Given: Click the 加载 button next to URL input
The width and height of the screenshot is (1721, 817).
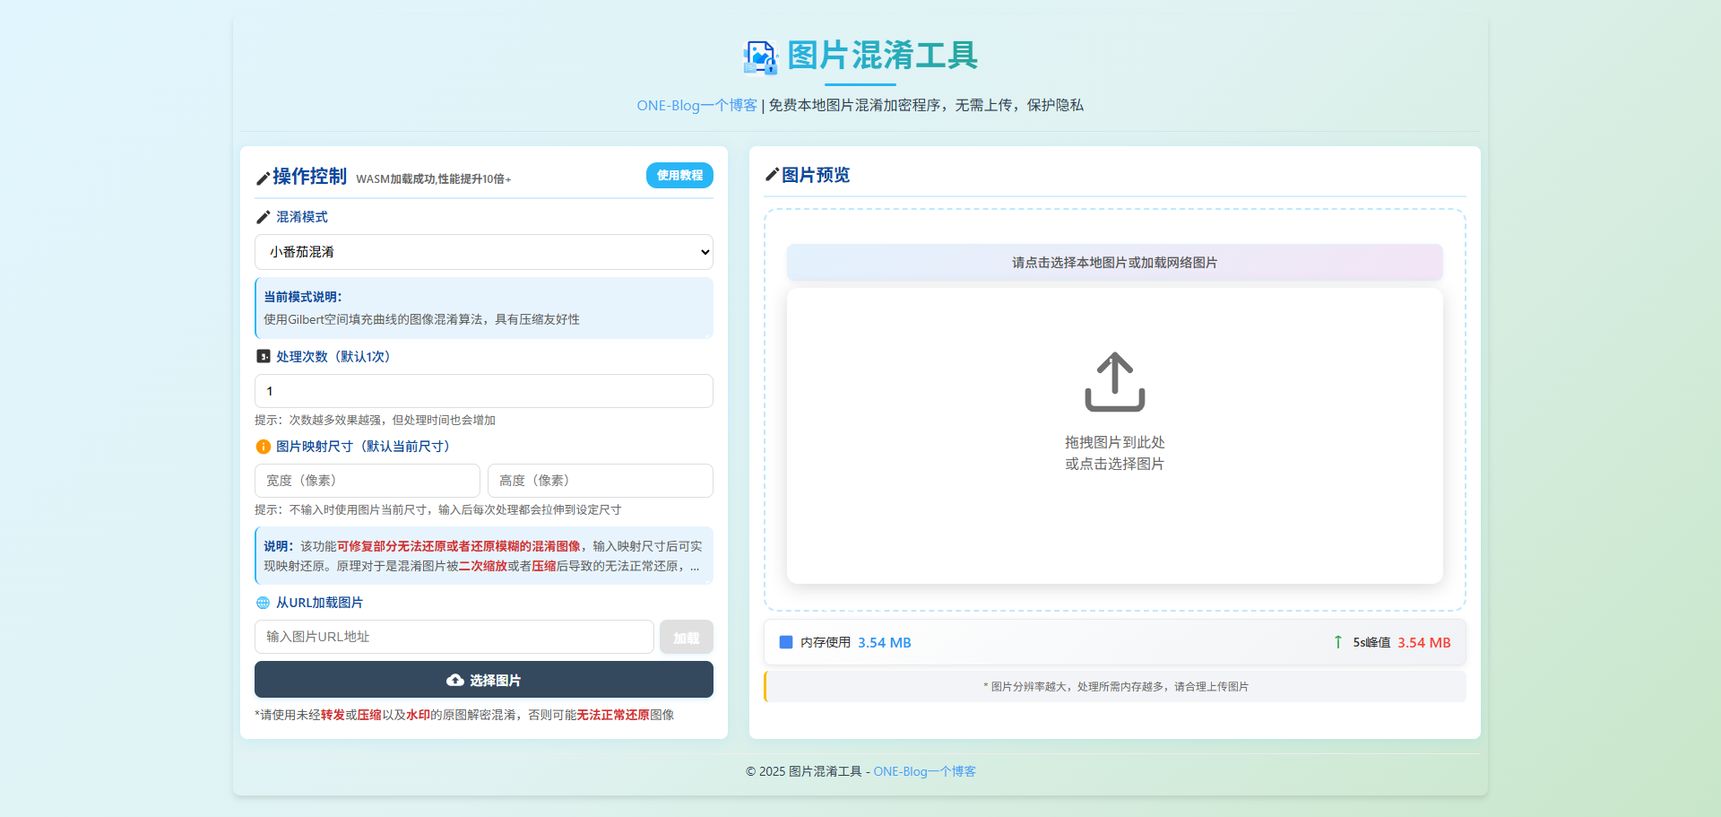Looking at the screenshot, I should 686,637.
